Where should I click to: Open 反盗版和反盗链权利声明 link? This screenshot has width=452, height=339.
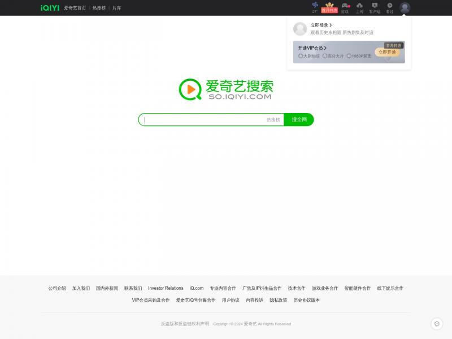[185, 324]
